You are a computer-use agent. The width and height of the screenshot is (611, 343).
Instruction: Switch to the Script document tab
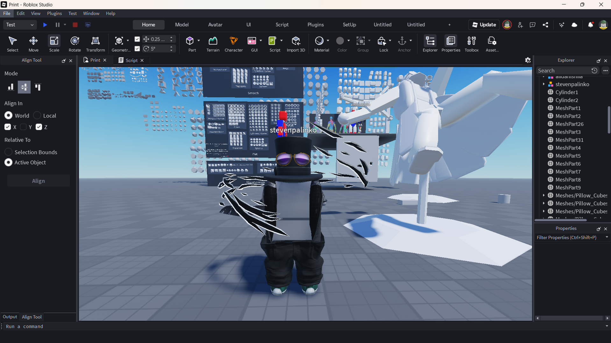131,60
